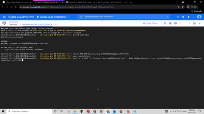The height and width of the screenshot is (114, 204).
Task: Open File Explorer from the taskbar
Action: pos(75,111)
